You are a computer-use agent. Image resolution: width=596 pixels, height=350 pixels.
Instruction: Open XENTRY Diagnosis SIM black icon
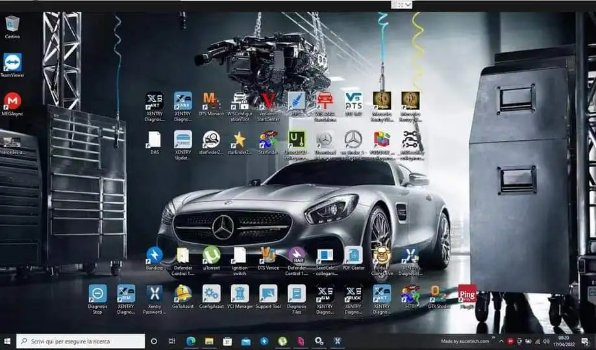click(325, 299)
